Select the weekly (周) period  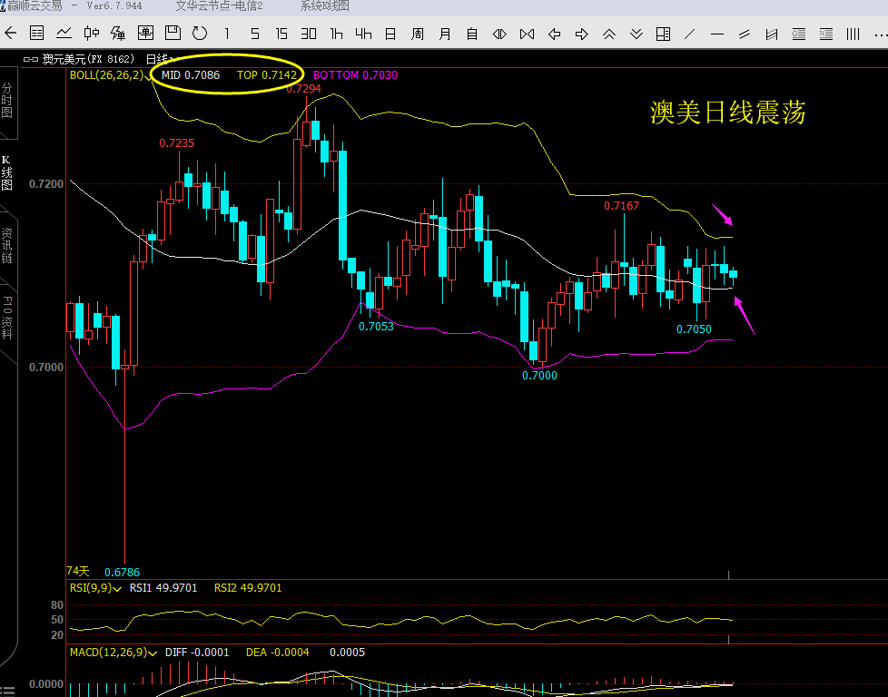pyautogui.click(x=418, y=34)
